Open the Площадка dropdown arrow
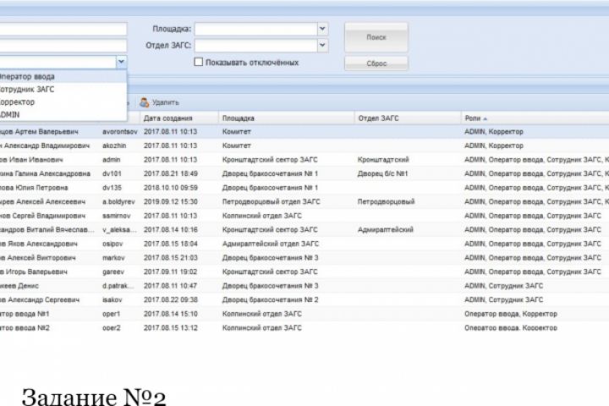The width and height of the screenshot is (609, 406). (x=322, y=29)
